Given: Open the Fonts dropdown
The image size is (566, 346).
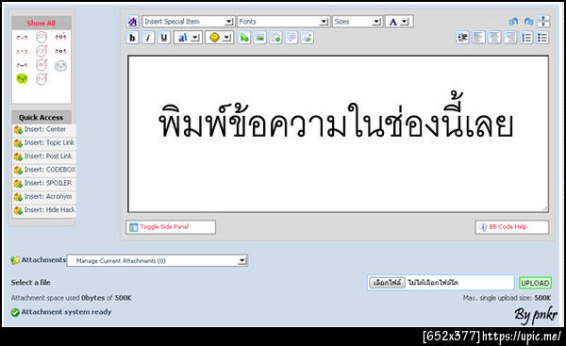Looking at the screenshot, I should point(283,22).
